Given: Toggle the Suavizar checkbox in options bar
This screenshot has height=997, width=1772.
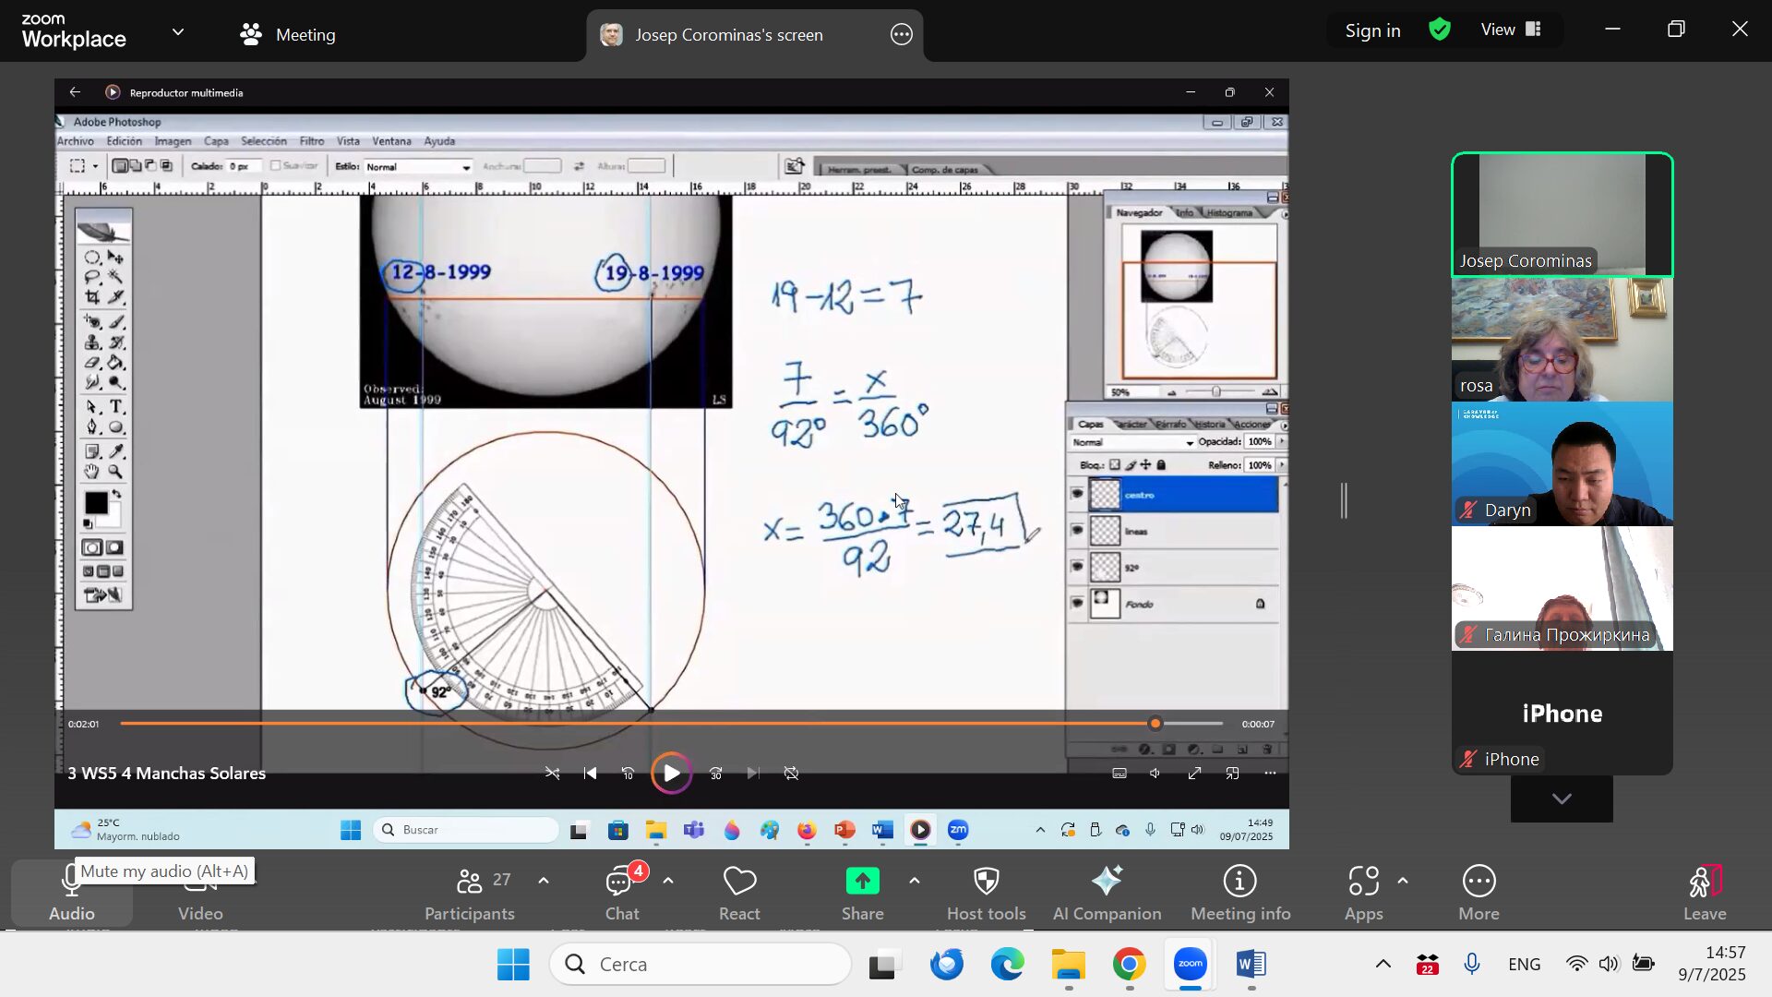Looking at the screenshot, I should (275, 166).
